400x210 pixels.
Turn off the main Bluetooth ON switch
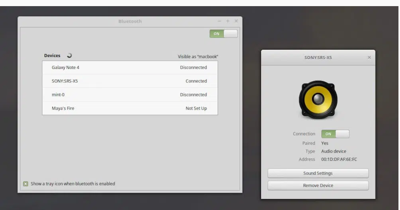click(223, 34)
